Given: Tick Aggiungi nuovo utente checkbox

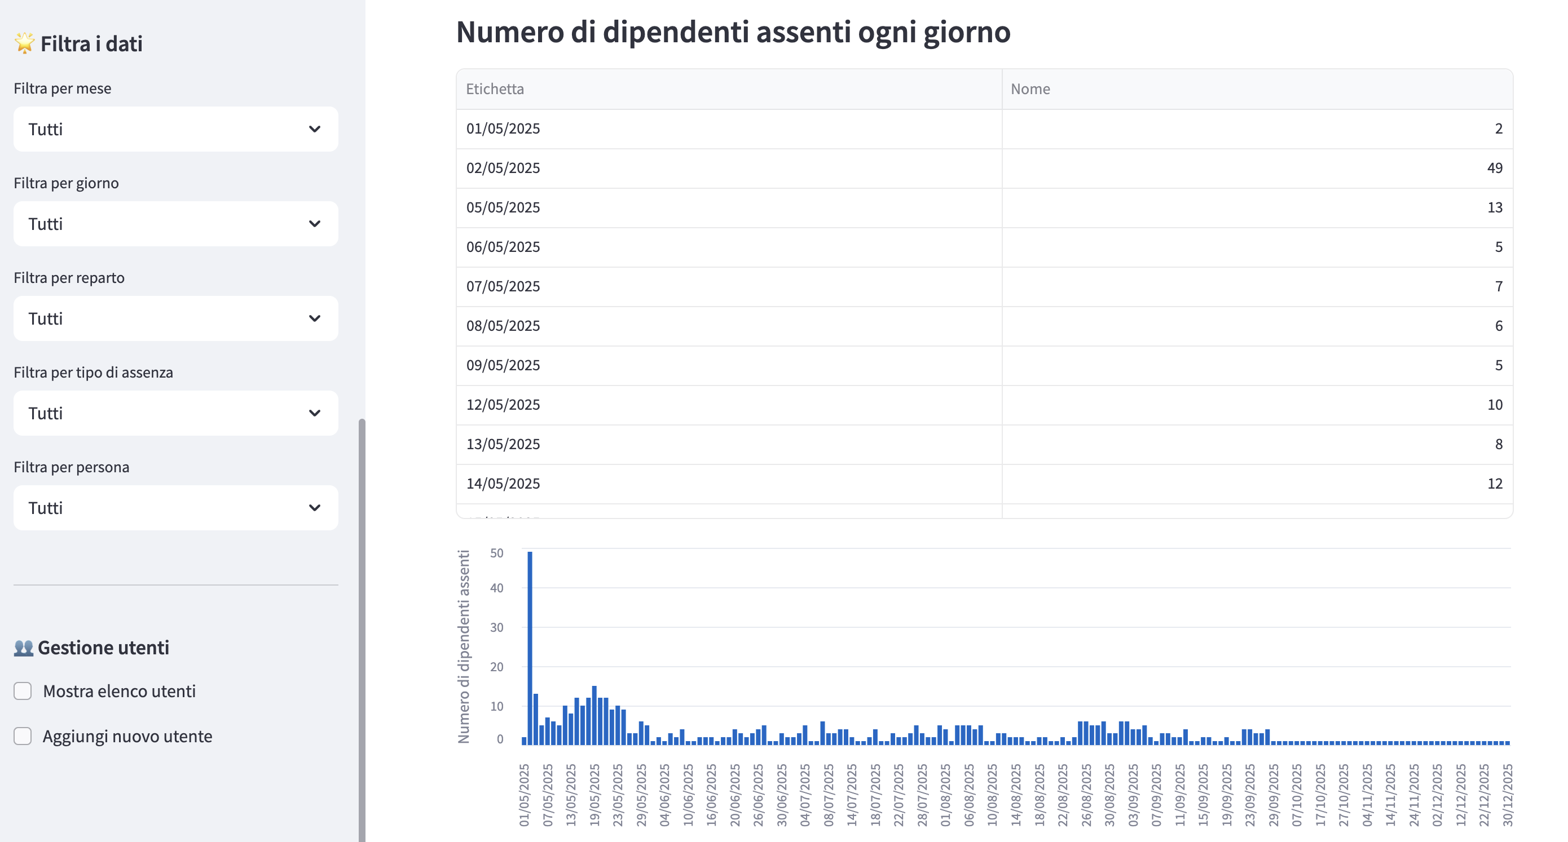Looking at the screenshot, I should coord(23,736).
